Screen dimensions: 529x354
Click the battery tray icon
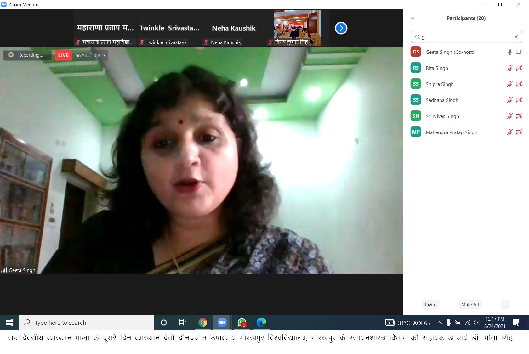tap(458, 323)
